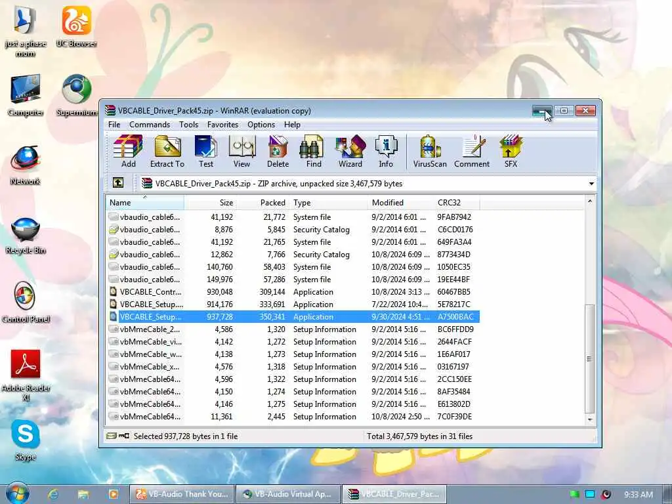672x504 pixels.
Task: Open Adobe Reader XI shortcut
Action: point(26,375)
